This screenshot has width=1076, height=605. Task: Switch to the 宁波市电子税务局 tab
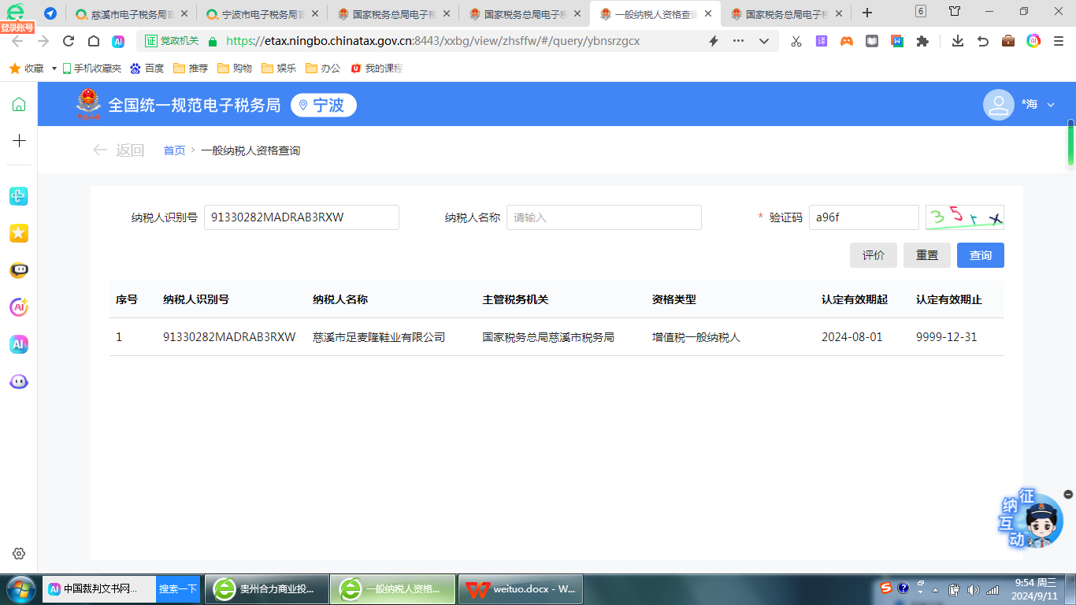262,13
